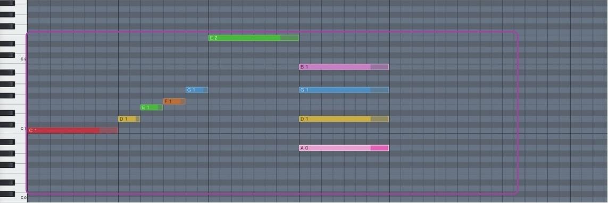
Task: Click the black key directly above C1
Action: click(x=7, y=124)
